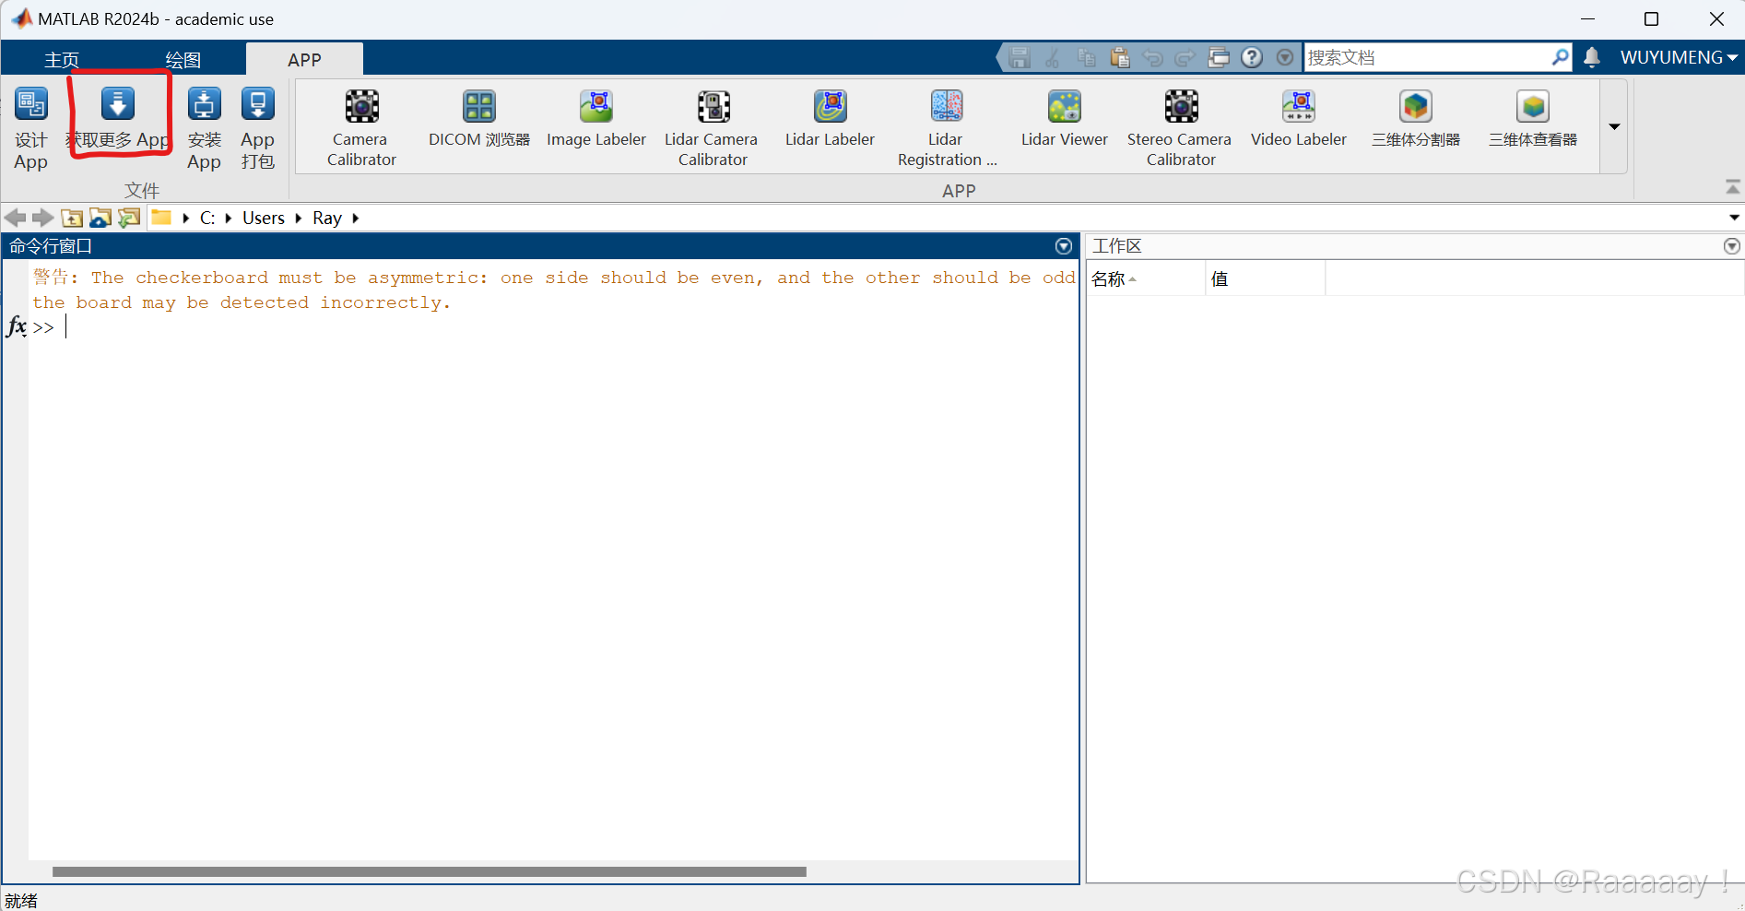This screenshot has width=1745, height=911.
Task: Click the command window horizontal scrollbar
Action: 430,871
